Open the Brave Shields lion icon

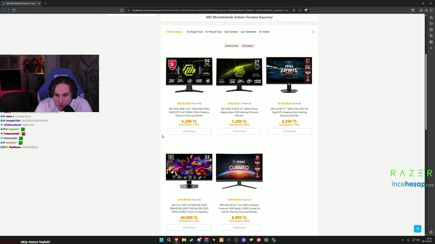coord(306,10)
